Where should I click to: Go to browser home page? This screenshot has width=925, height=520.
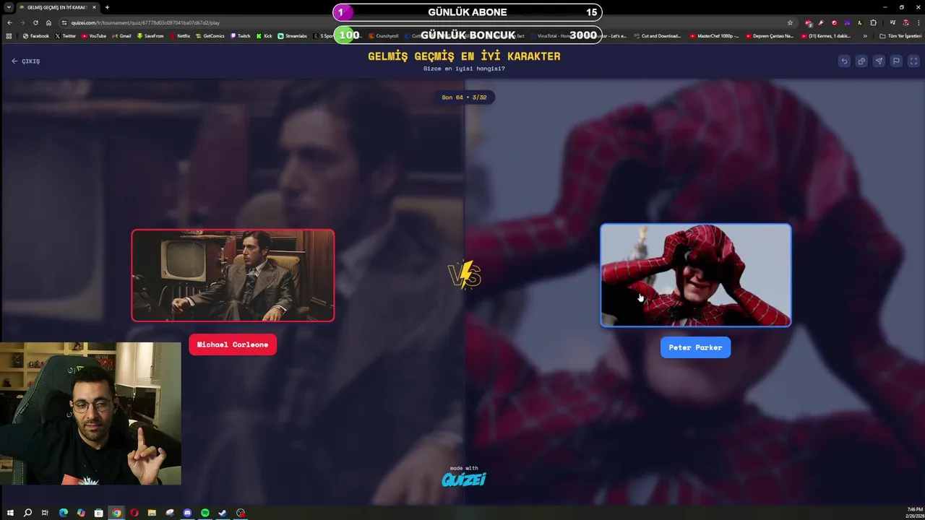click(48, 22)
